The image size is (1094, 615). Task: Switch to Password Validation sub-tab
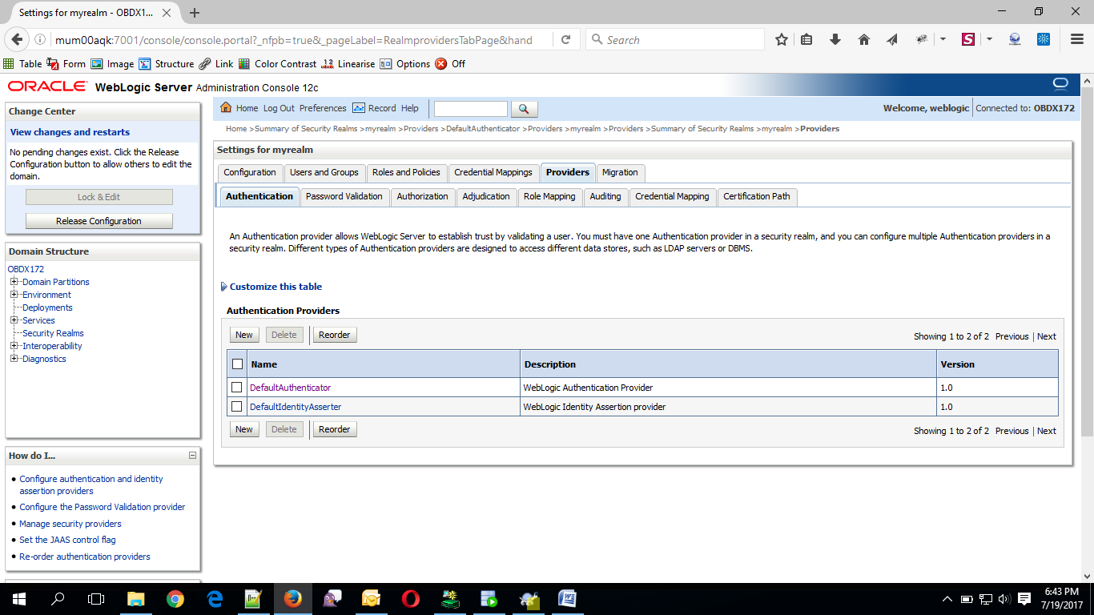(344, 196)
